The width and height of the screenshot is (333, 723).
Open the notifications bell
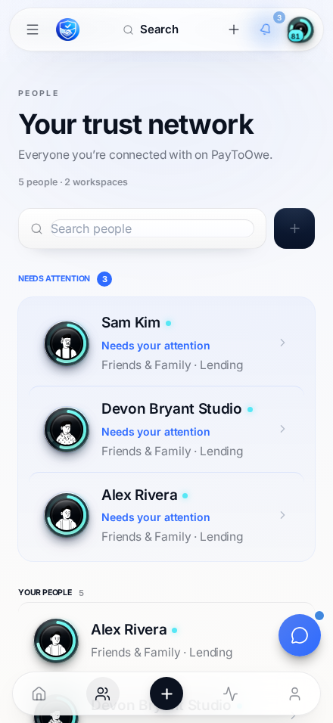tap(265, 29)
